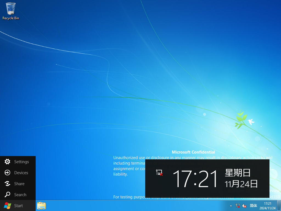
Task: Click the network disconnected tray icon
Action: (x=238, y=206)
